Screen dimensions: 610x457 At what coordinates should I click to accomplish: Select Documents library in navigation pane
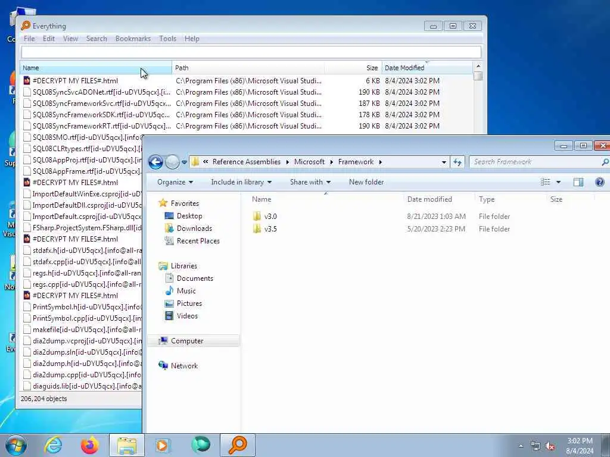[195, 278]
